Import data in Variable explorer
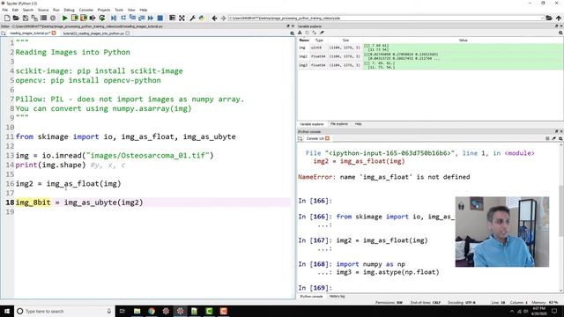Screen dimensions: 564x317 point(300,33)
